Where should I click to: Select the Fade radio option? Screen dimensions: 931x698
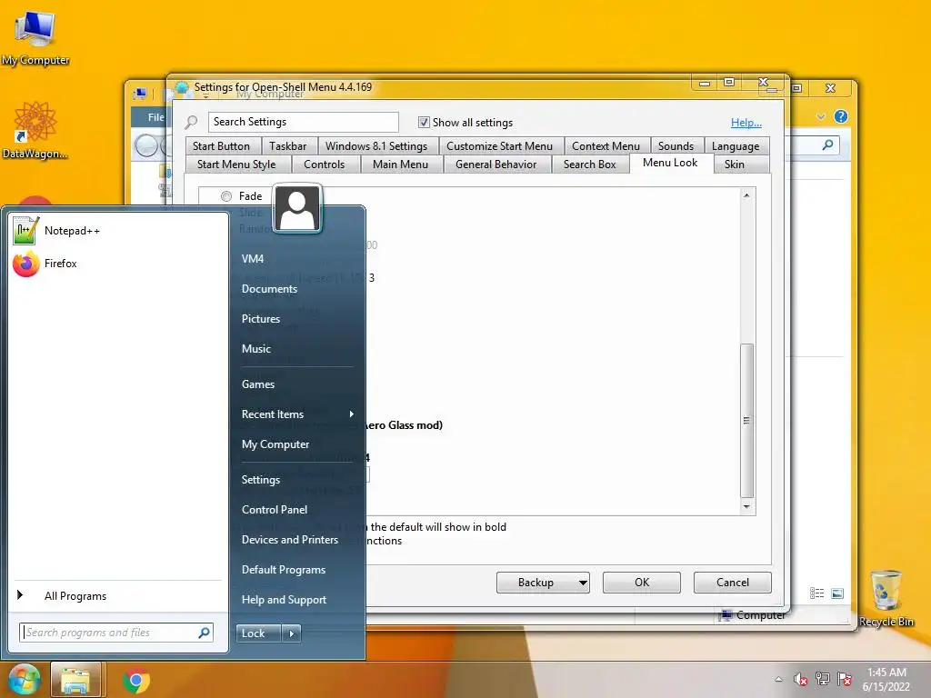coord(226,196)
